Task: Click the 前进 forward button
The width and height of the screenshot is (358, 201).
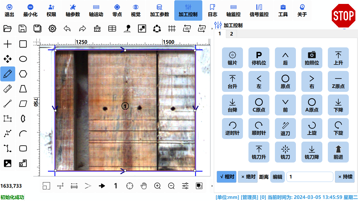Action: (x=338, y=152)
